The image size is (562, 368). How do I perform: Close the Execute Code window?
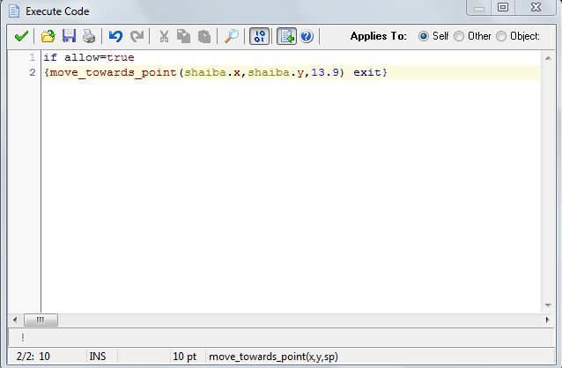[536, 7]
